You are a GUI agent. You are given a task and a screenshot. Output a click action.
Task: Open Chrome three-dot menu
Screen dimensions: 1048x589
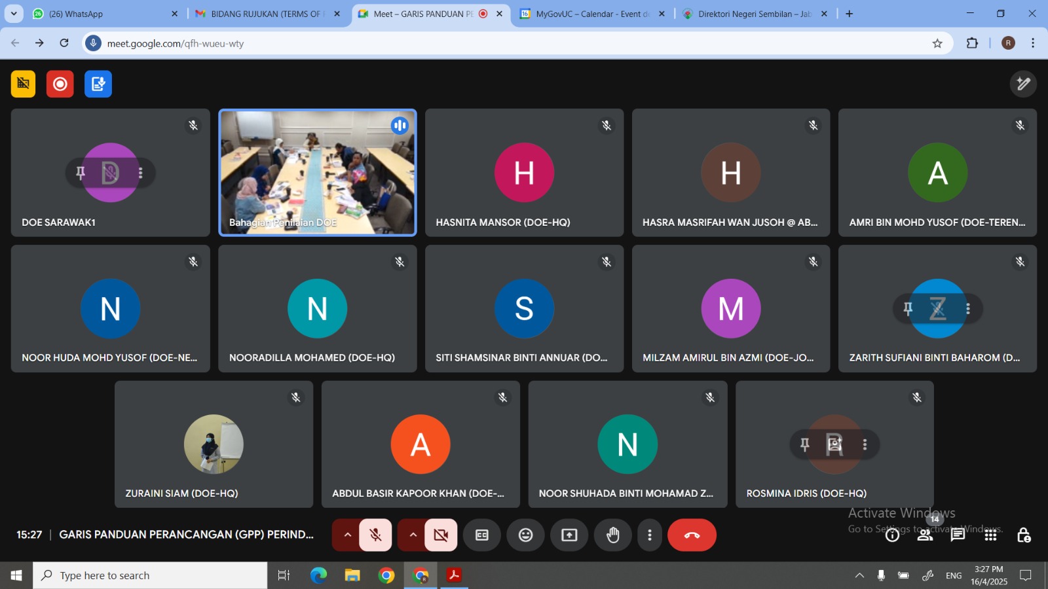pyautogui.click(x=1033, y=43)
